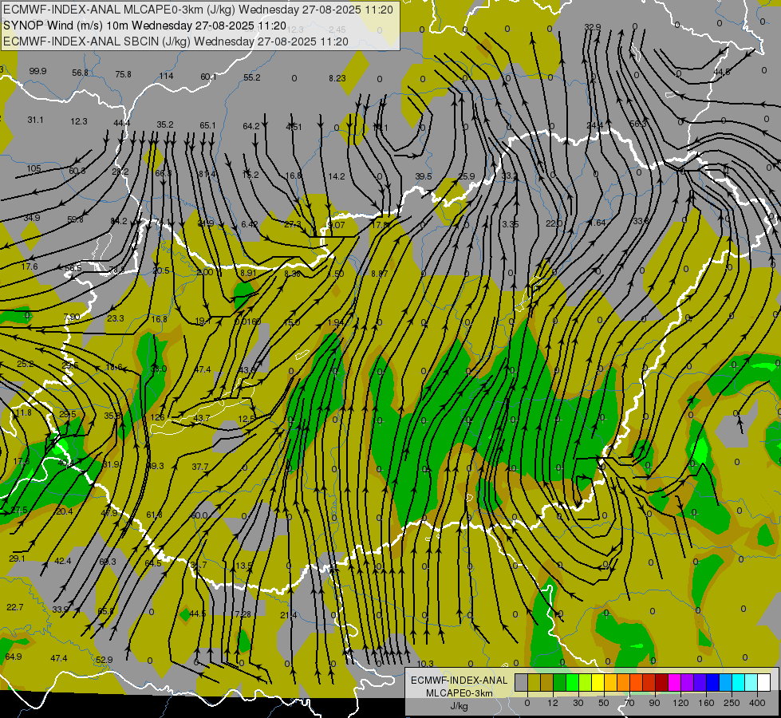
Task: Click the gray swatch in the MLCAPE legend
Action: coord(522,682)
